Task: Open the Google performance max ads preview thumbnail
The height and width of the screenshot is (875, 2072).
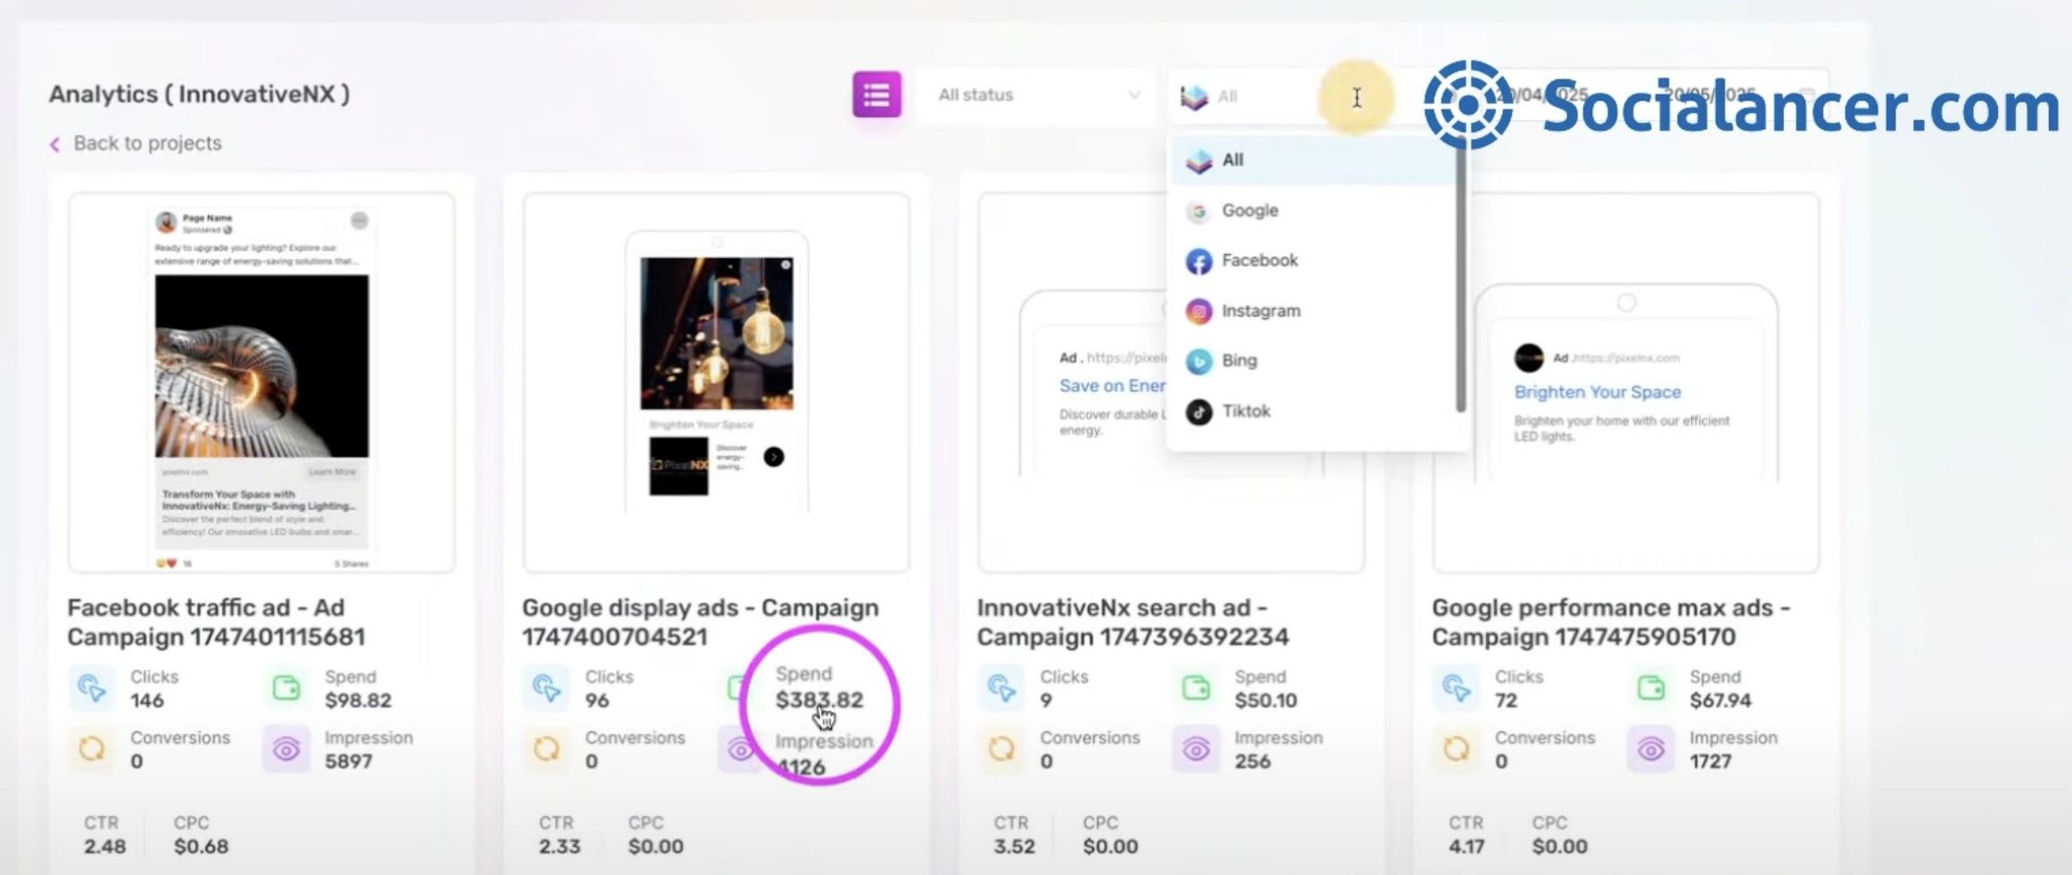Action: (1625, 383)
